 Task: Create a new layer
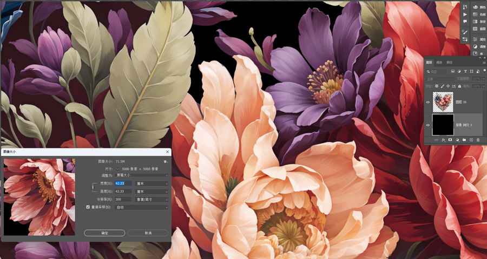click(x=471, y=140)
